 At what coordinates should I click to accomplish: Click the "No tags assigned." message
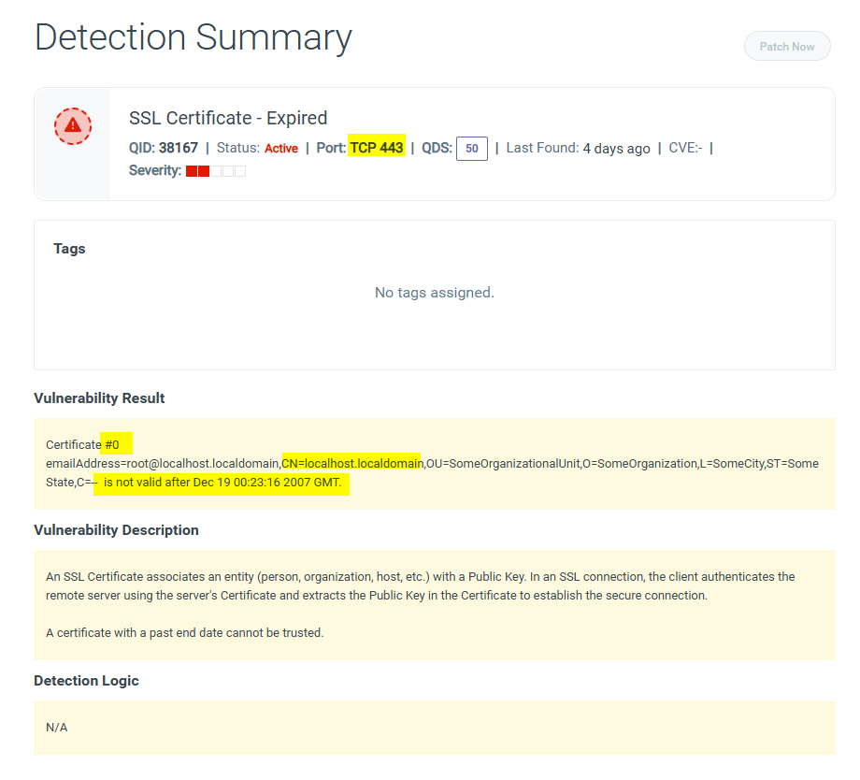(x=434, y=293)
